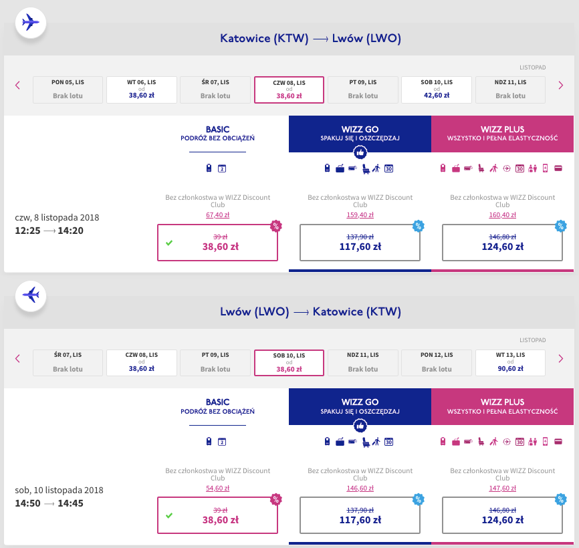Open the outbound 67,40 zł non-member price link
The width and height of the screenshot is (579, 548).
pos(217,215)
